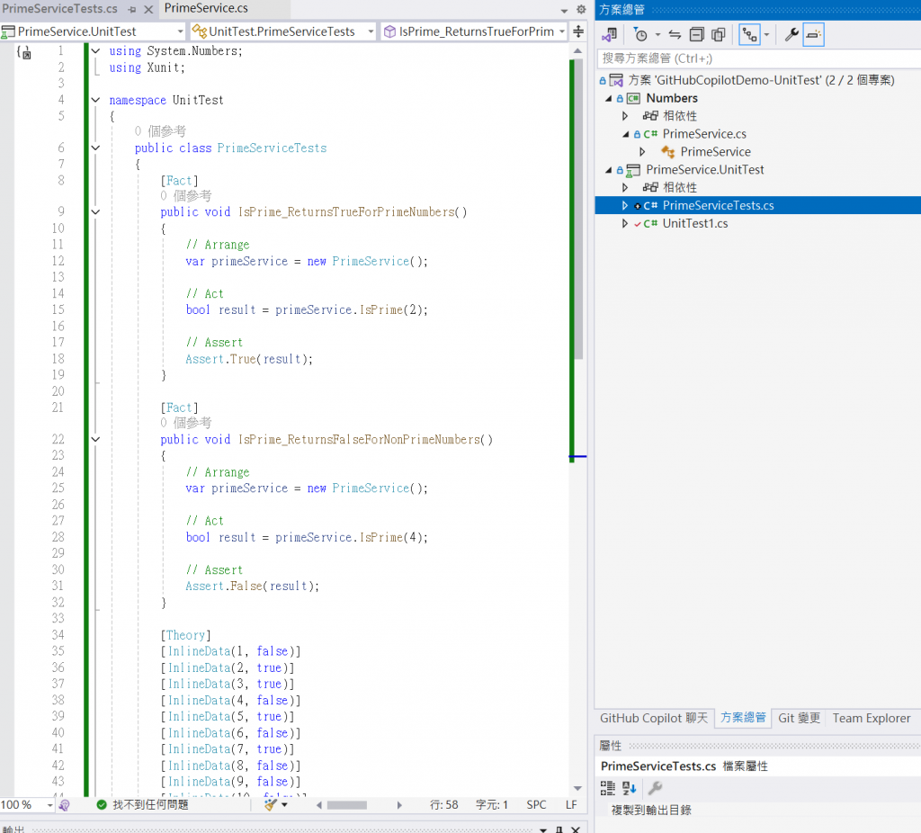Viewport: 921px width, 833px height.
Task: Click the PrimeService.UnitTest project icon
Action: tap(633, 170)
